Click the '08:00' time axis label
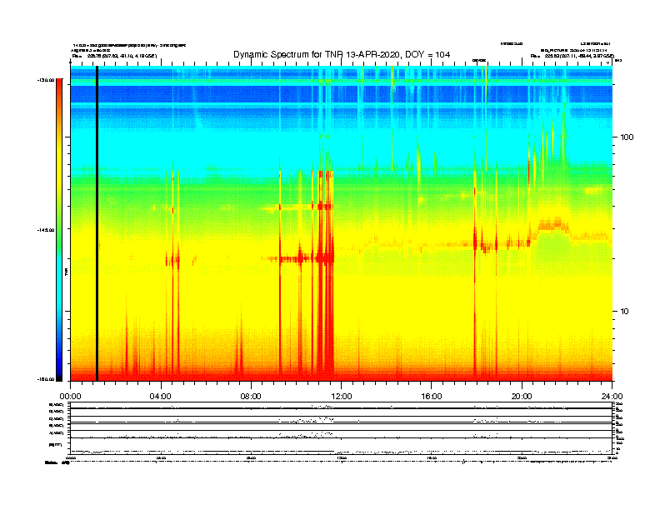This screenshot has width=660, height=510. 251,397
